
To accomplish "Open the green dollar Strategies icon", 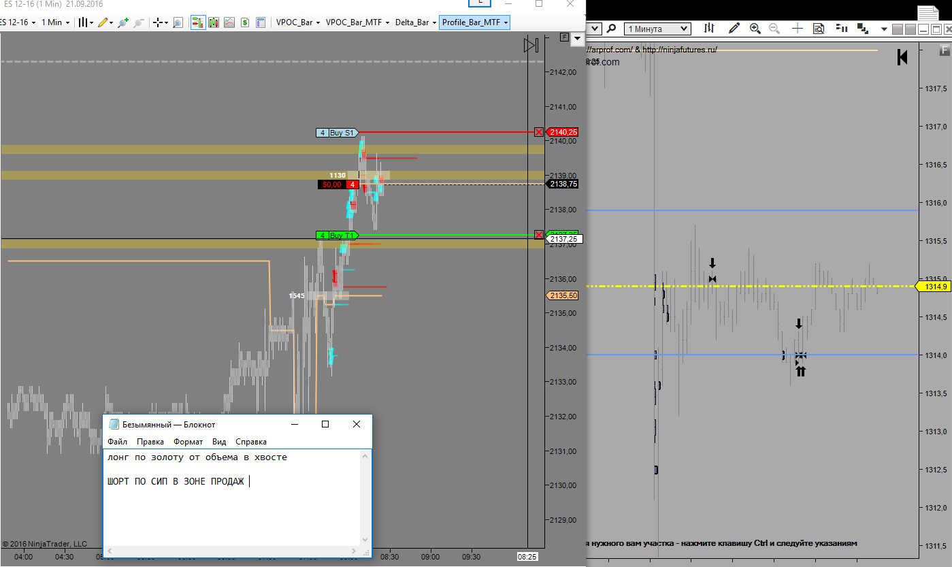I will point(245,22).
